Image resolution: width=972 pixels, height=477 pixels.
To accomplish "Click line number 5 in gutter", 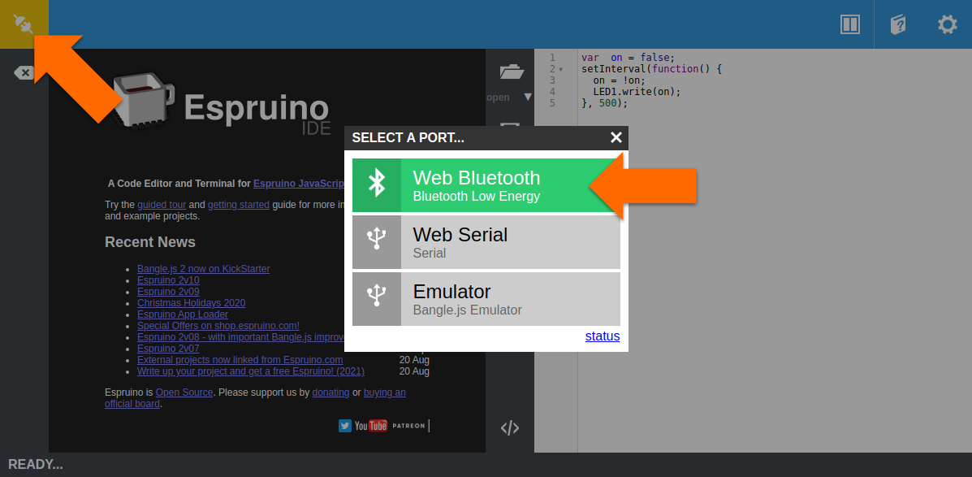I will click(552, 103).
